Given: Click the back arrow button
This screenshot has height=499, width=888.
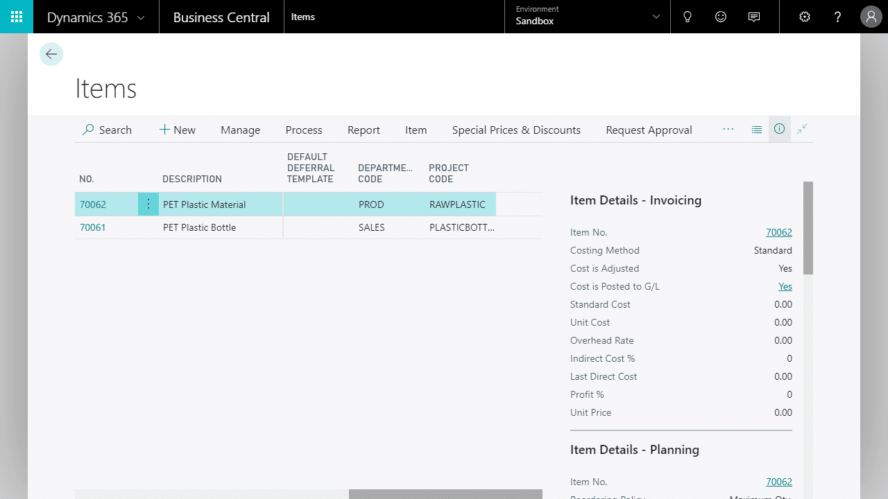Looking at the screenshot, I should pyautogui.click(x=51, y=54).
